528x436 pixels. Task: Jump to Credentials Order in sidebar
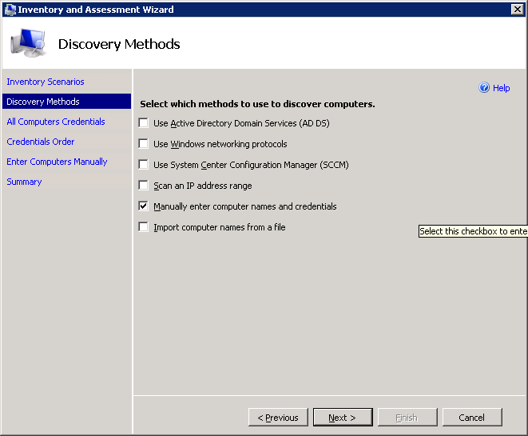(x=41, y=142)
